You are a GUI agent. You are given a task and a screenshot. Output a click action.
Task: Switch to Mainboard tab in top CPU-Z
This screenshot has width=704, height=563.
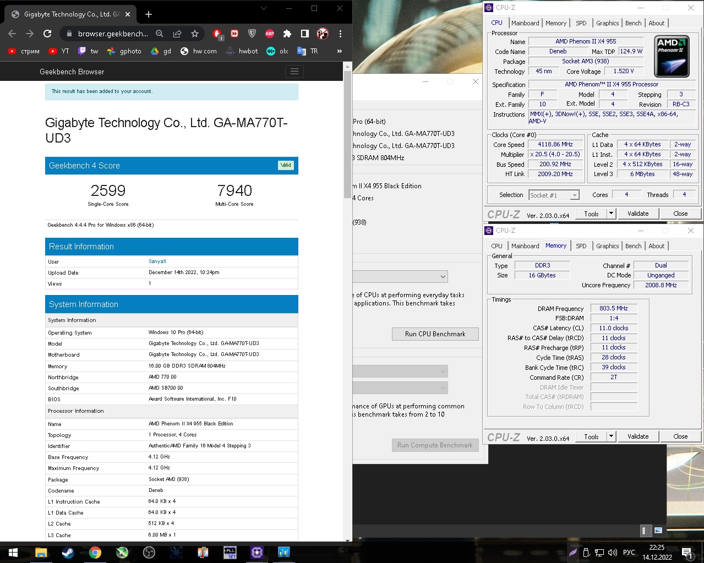coord(525,23)
